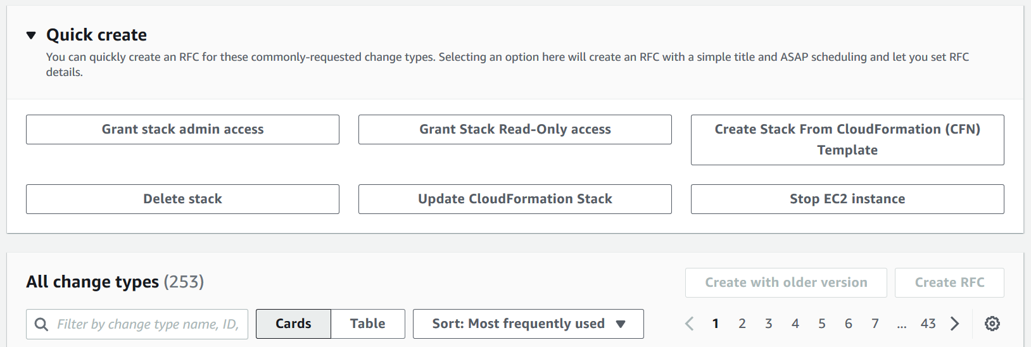Viewport: 1031px width, 347px height.
Task: Click Create with older version
Action: click(x=785, y=282)
